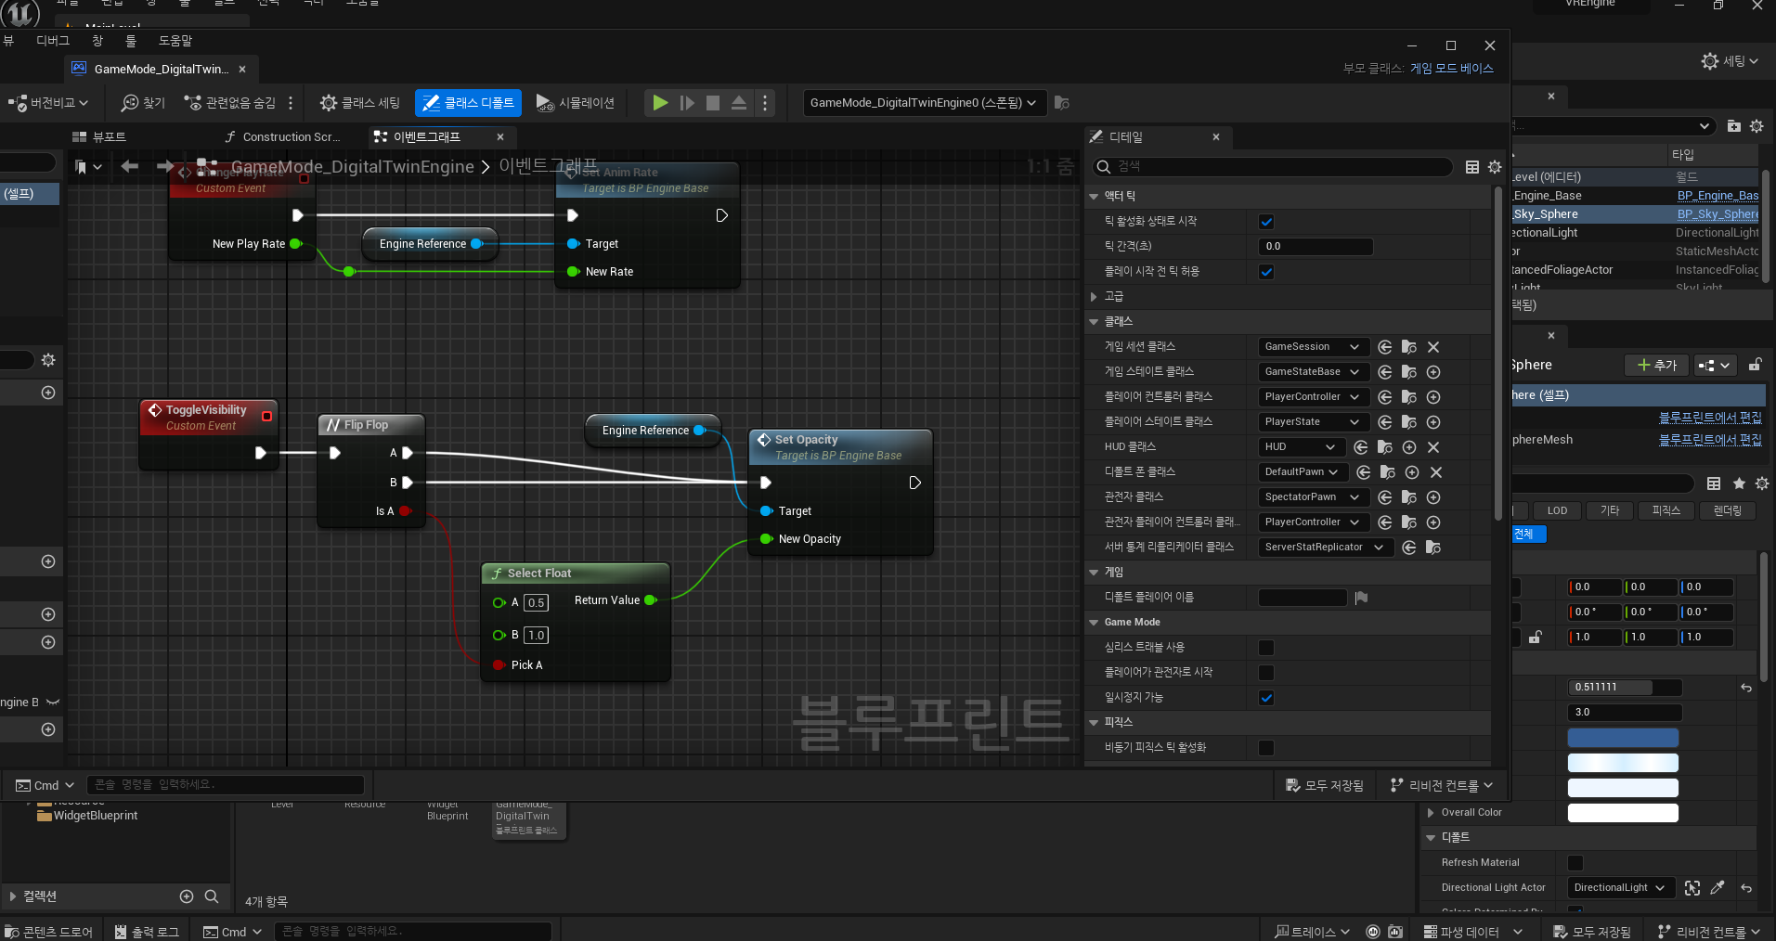Toggle the tick start enabled (틱 활성화 상태로 시작) checkbox

1266,222
